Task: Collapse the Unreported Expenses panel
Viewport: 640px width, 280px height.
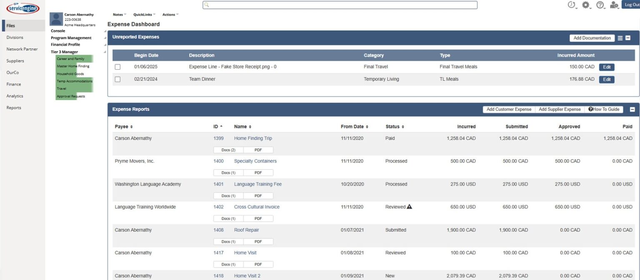Action: (x=628, y=38)
